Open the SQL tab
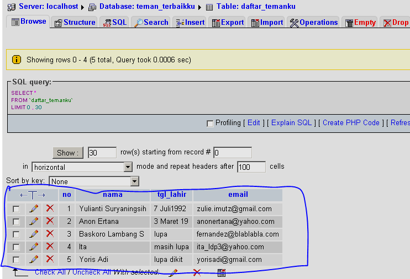The image size is (410, 279). (x=115, y=23)
